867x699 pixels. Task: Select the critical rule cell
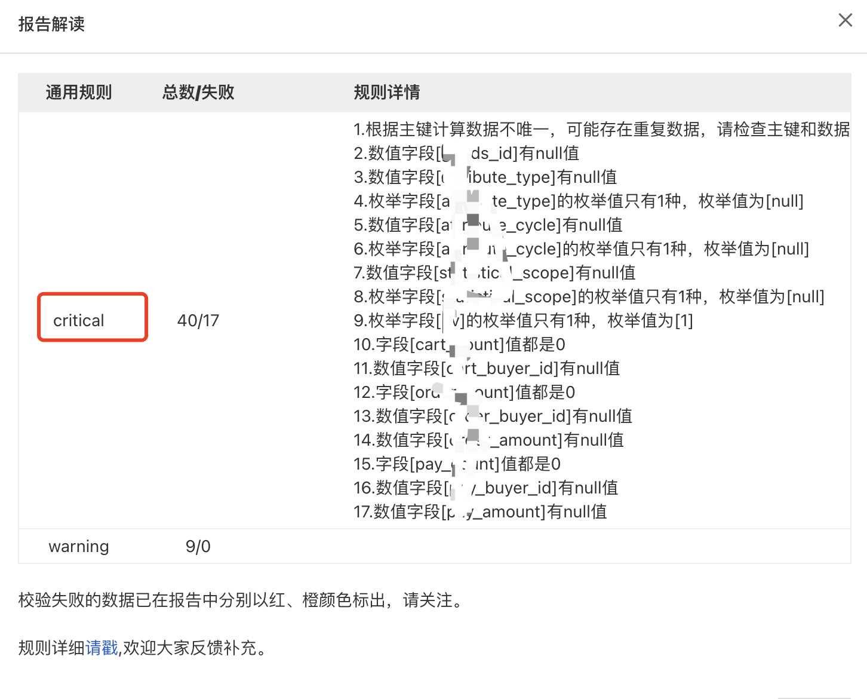(x=79, y=321)
